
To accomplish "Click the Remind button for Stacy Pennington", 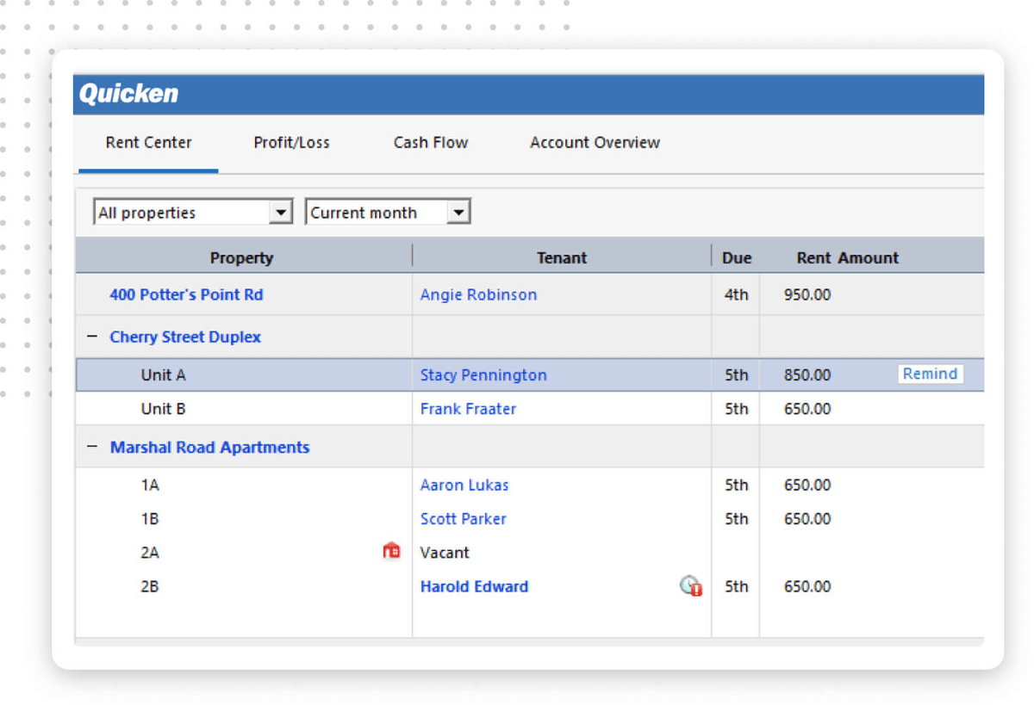I will coord(930,374).
